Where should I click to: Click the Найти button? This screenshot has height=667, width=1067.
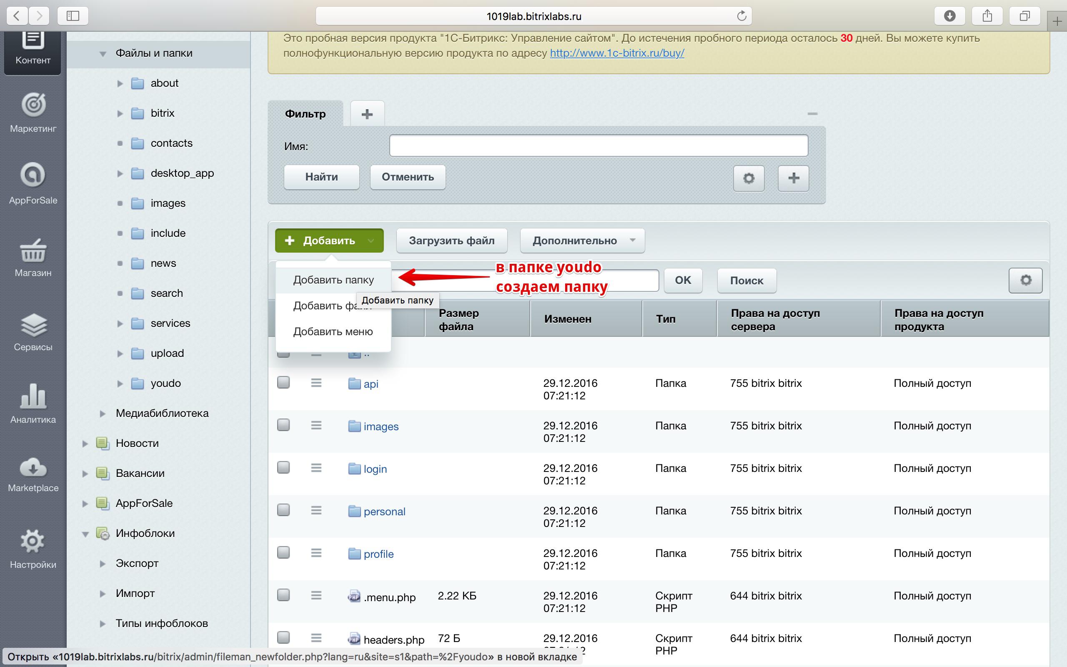[321, 177]
